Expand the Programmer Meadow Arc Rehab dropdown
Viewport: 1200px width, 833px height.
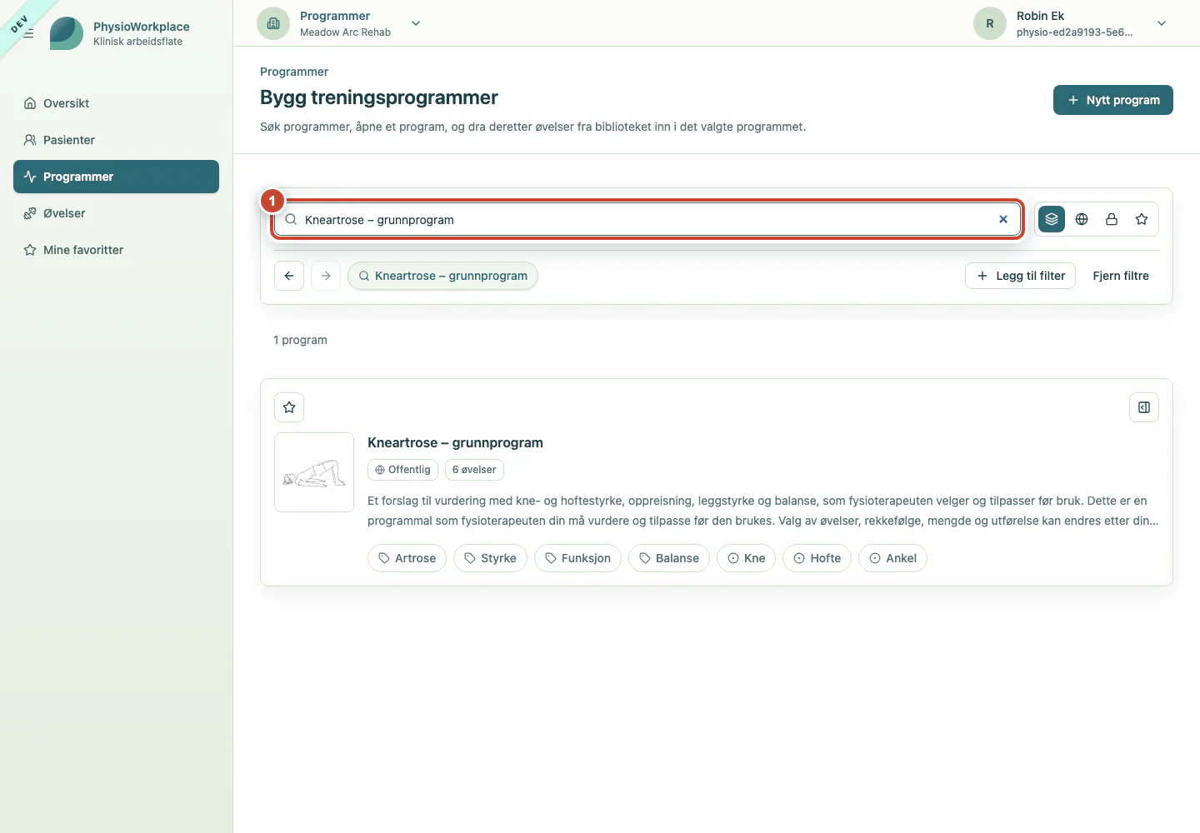coord(416,23)
